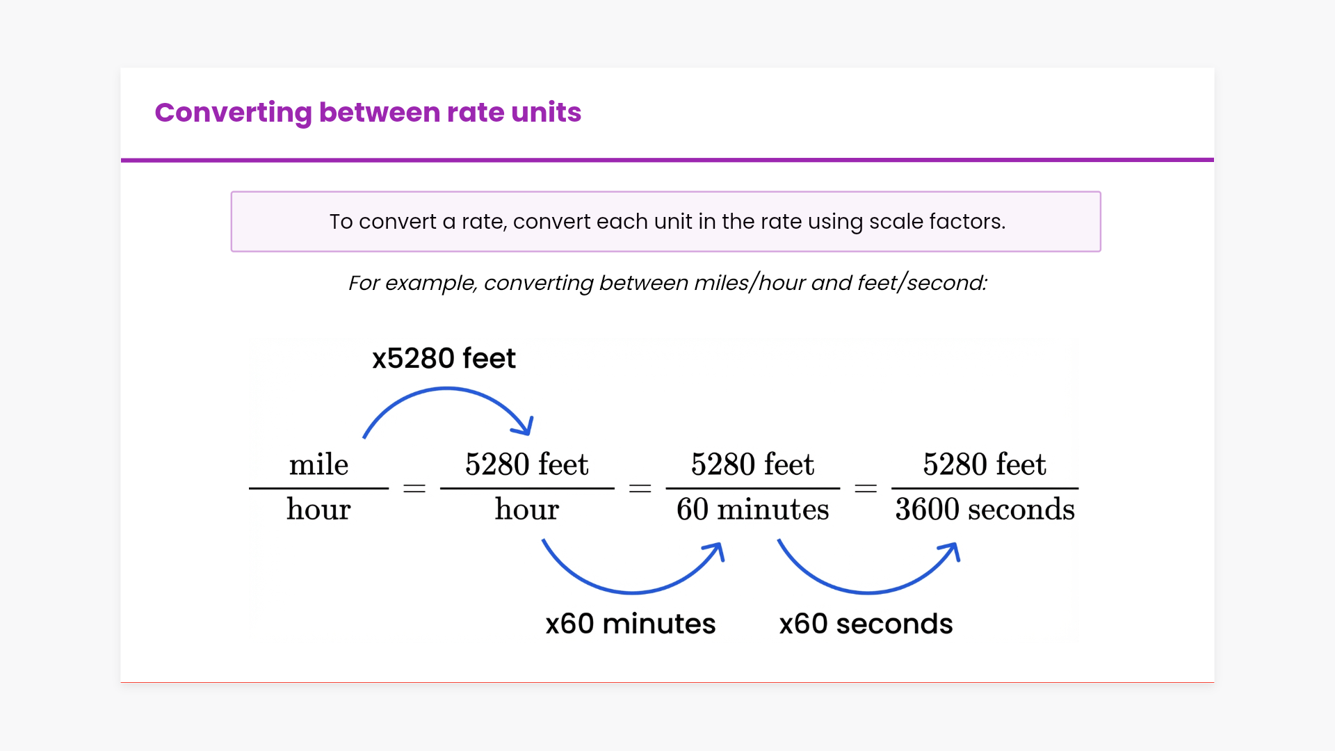1335x751 pixels.
Task: Click the blue arrow above mile to 5280 feet
Action: click(x=448, y=390)
